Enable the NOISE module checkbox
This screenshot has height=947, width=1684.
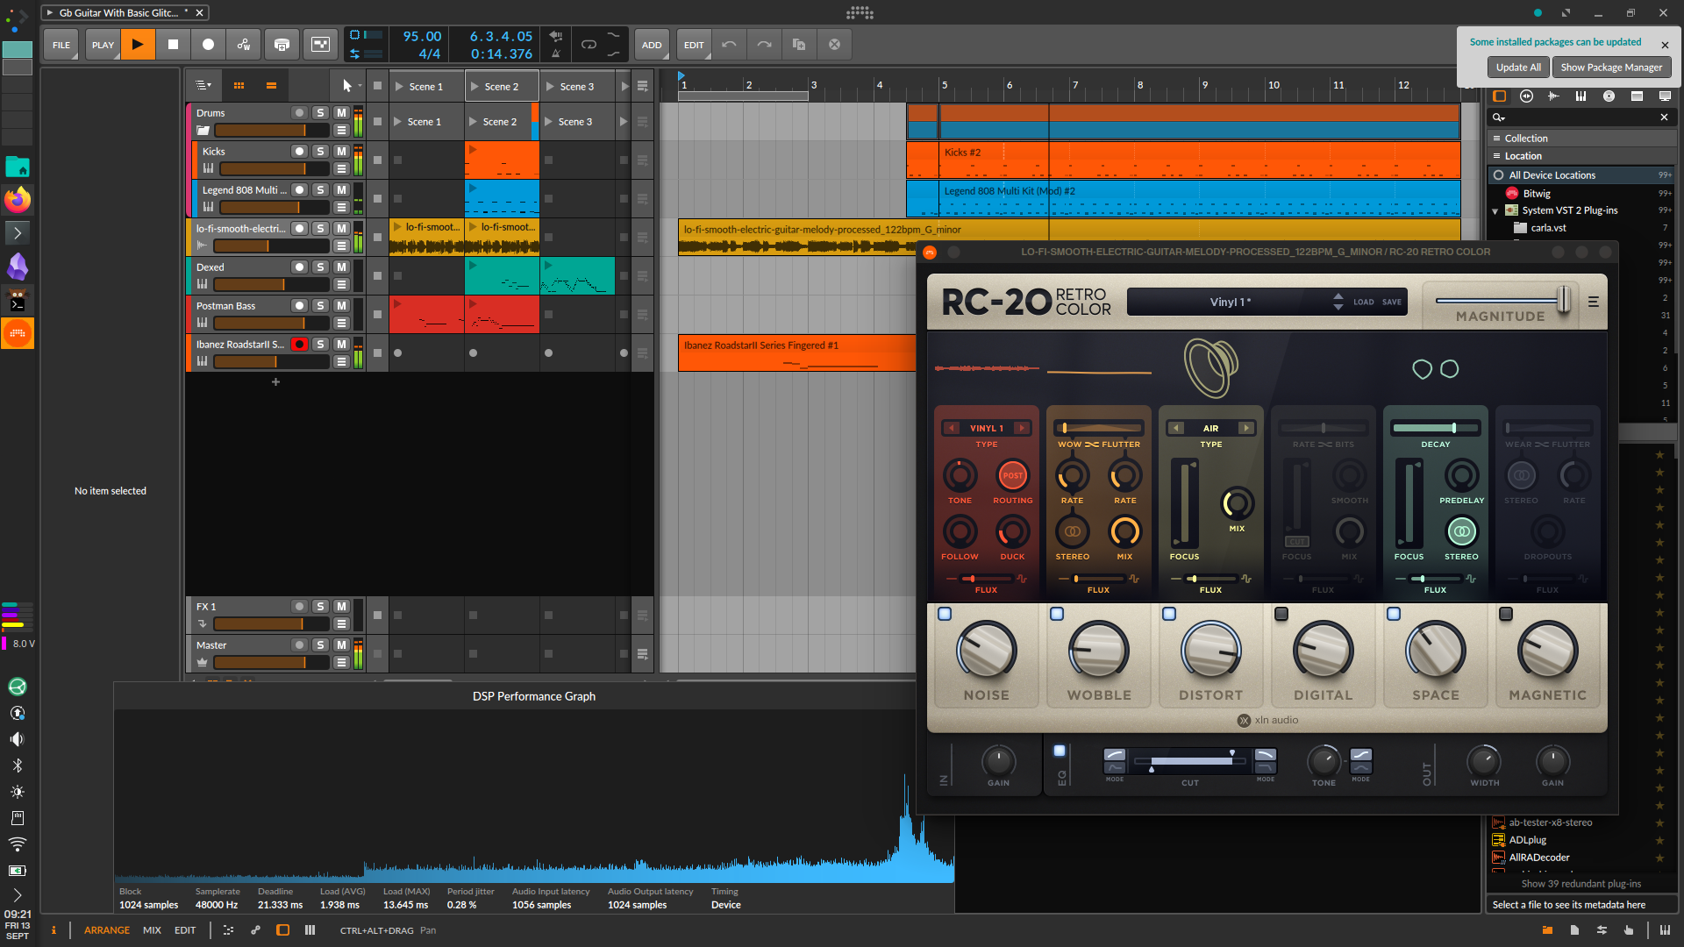(945, 614)
